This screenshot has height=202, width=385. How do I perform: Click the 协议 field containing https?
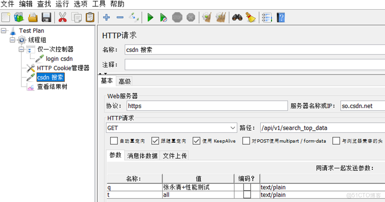tap(207, 106)
